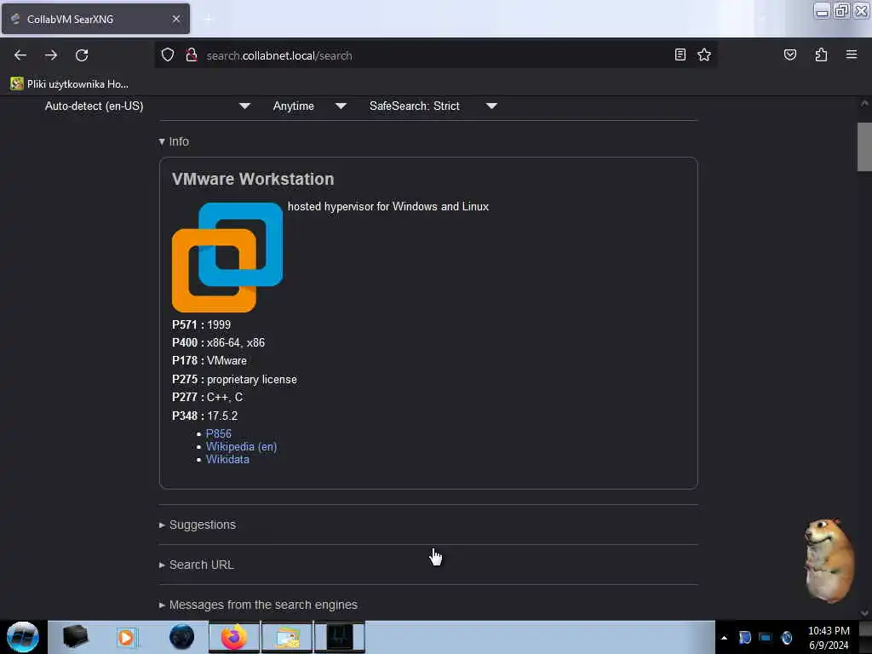Go back to the previous page
The width and height of the screenshot is (872, 654).
20,55
